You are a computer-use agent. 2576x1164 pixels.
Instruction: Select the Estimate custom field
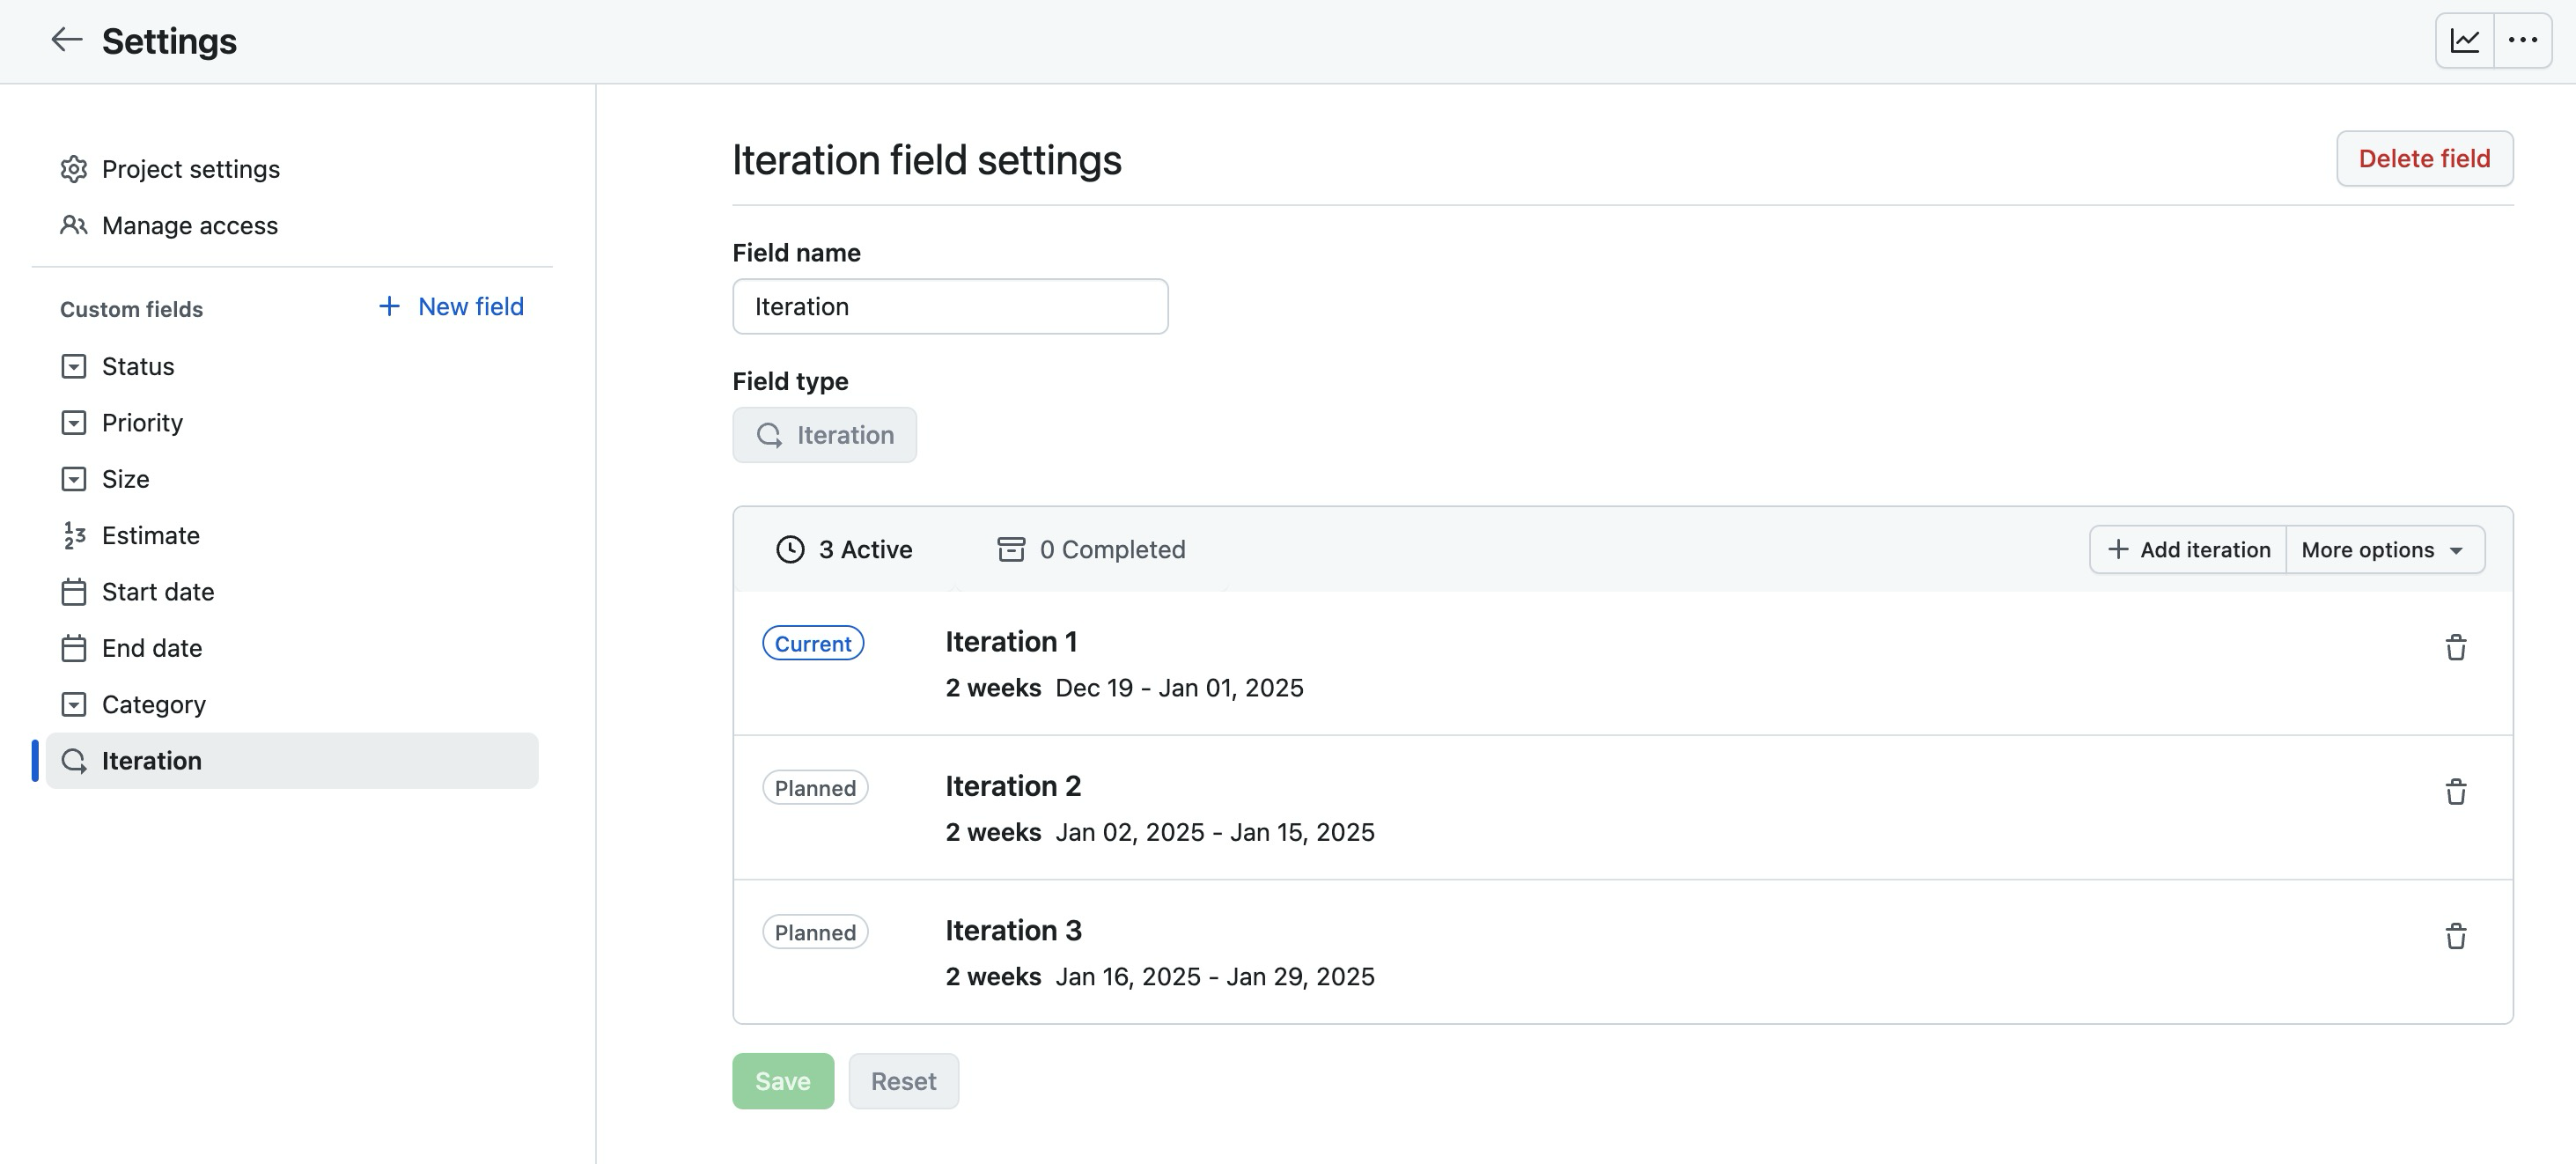click(x=150, y=535)
